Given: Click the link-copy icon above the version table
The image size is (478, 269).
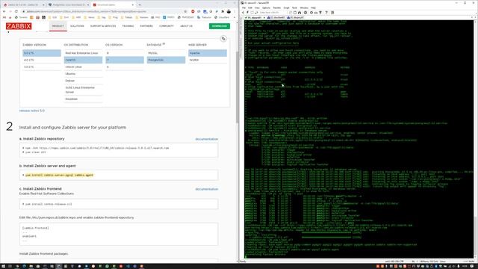Looking at the screenshot, I should 223,39.
